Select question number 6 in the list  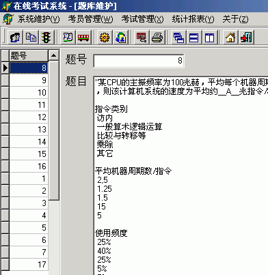click(29, 240)
